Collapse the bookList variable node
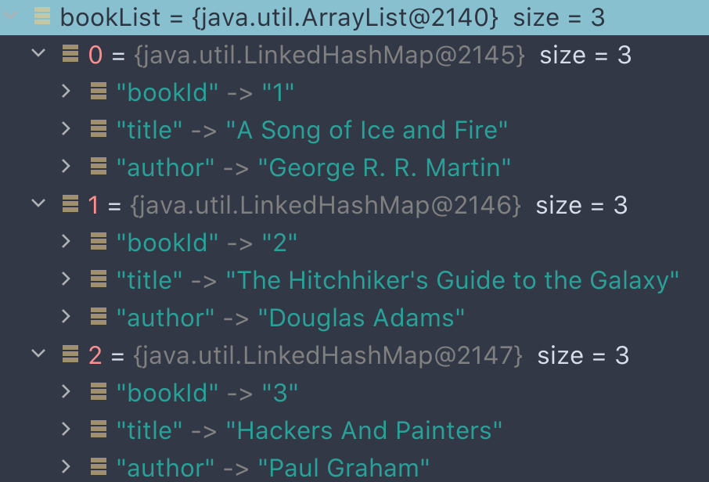Viewport: 709px width, 482px height. (11, 17)
